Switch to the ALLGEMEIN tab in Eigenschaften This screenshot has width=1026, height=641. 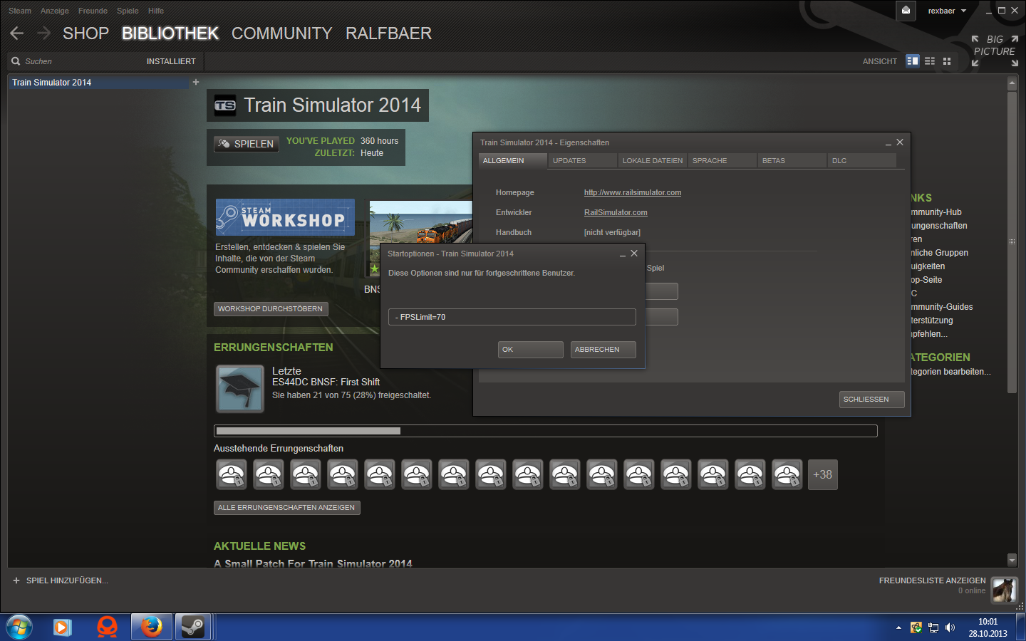pos(512,161)
